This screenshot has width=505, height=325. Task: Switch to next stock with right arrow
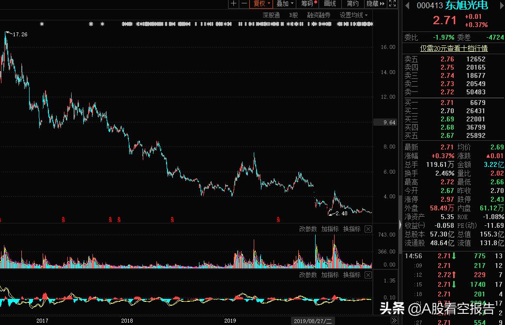pos(501,6)
